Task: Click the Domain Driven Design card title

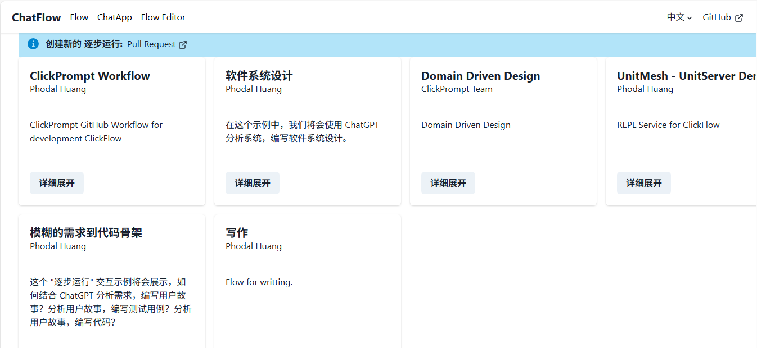Action: click(x=480, y=76)
